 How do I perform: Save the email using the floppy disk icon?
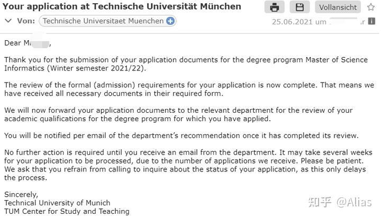[300, 7]
